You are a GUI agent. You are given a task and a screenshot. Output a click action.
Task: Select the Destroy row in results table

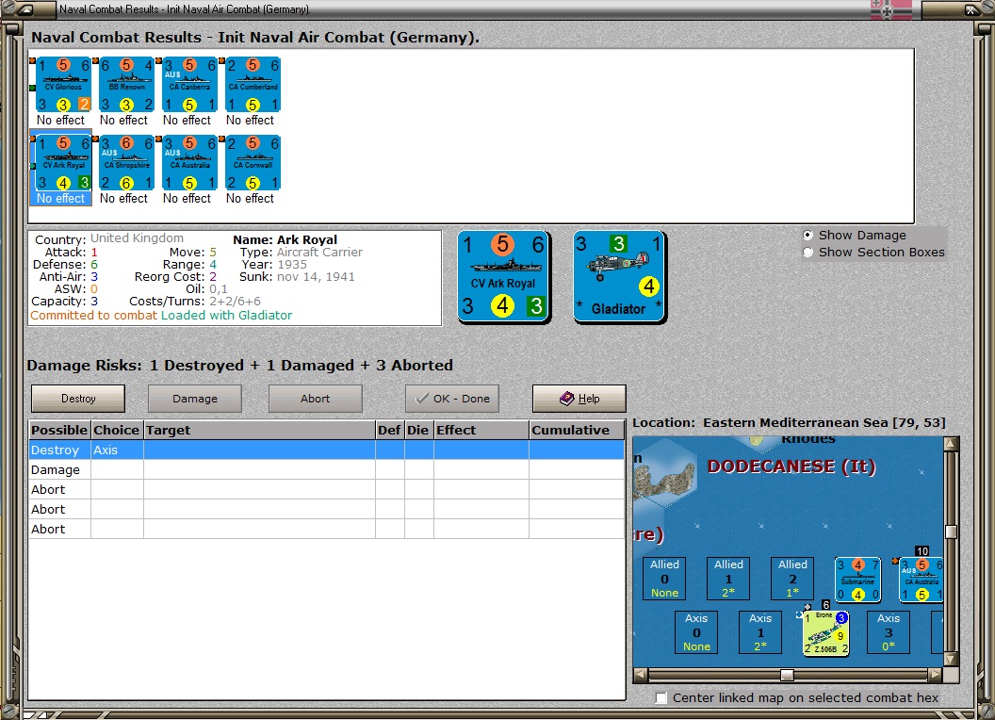(x=327, y=450)
